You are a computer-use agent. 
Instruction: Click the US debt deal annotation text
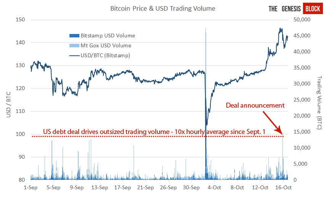[154, 132]
